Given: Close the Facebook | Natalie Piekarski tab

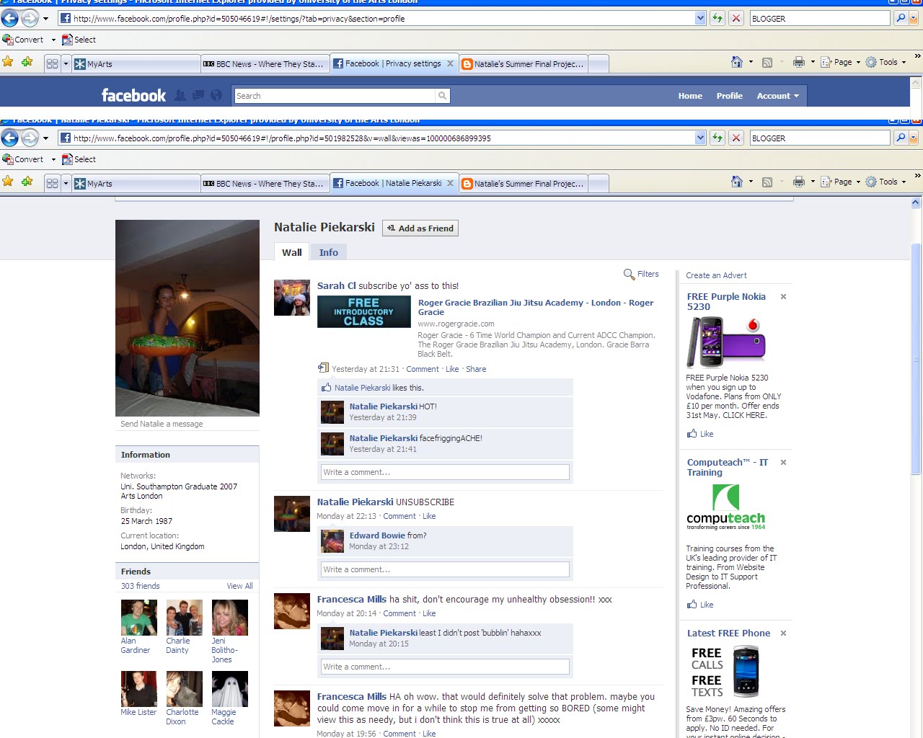Looking at the screenshot, I should point(450,183).
